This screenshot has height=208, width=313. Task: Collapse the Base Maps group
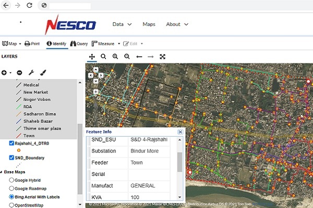coord(1,172)
